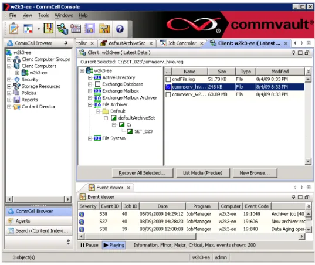Image resolution: width=315 pixels, height=265 pixels.
Task: Open the Tools menu
Action: click(43, 15)
